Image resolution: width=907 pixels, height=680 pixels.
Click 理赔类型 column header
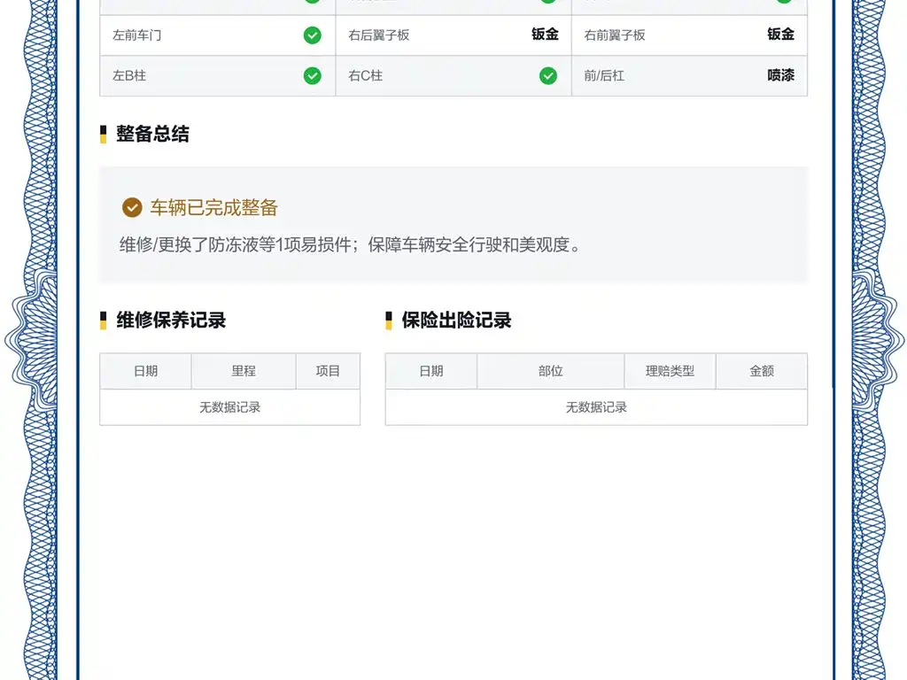tap(670, 371)
